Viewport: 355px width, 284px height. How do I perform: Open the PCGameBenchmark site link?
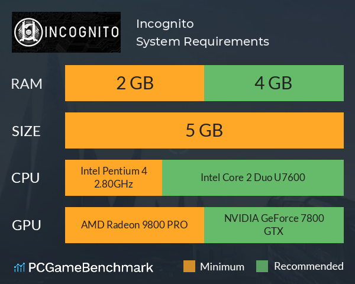[x=83, y=267]
